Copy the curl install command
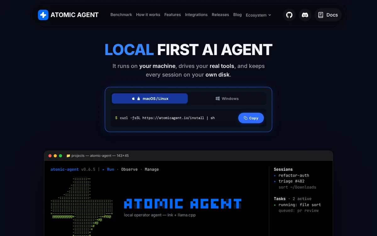Viewport: 377px width, 236px height. (x=251, y=118)
